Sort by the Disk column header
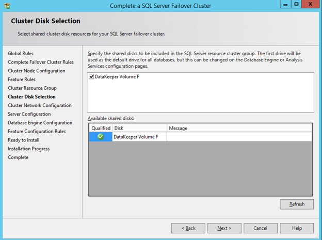Image resolution: width=322 pixels, height=240 pixels. point(139,128)
